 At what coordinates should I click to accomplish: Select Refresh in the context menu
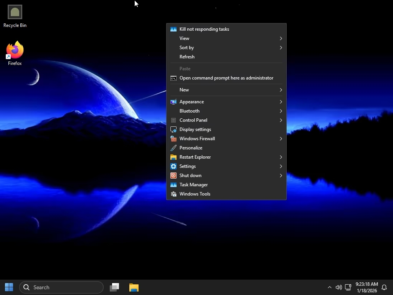click(226, 57)
